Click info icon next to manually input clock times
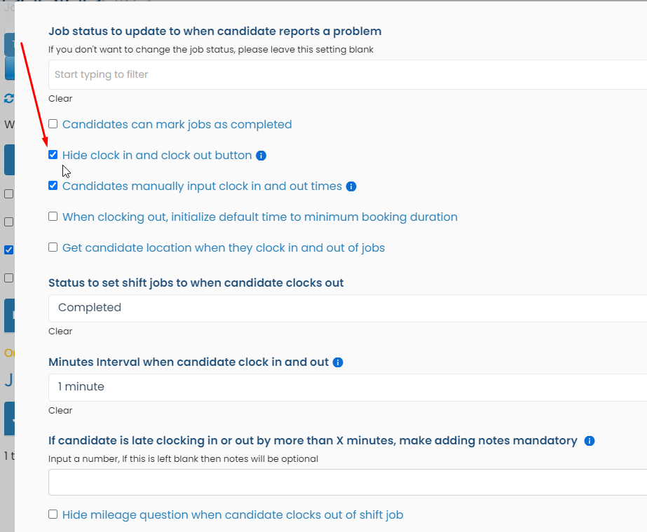This screenshot has height=532, width=647. [x=351, y=186]
